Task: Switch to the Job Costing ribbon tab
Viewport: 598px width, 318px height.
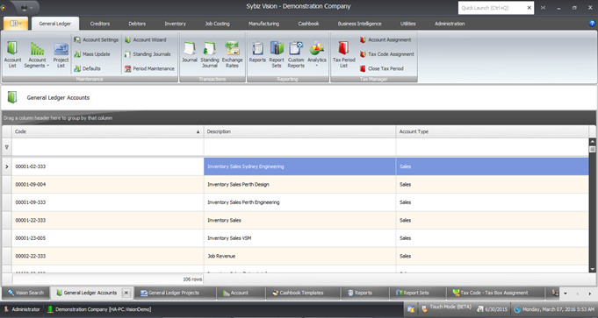Action: click(x=218, y=24)
